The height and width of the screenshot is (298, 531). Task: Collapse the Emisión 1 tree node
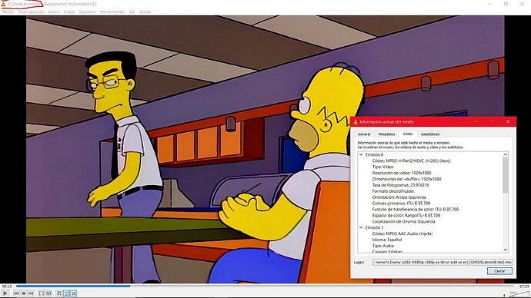click(361, 227)
